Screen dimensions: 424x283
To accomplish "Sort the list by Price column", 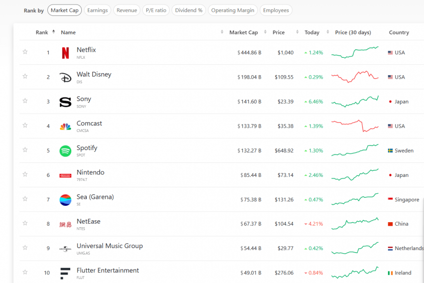I will pos(278,32).
